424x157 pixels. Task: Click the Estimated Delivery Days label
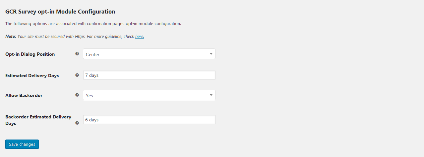tap(32, 76)
